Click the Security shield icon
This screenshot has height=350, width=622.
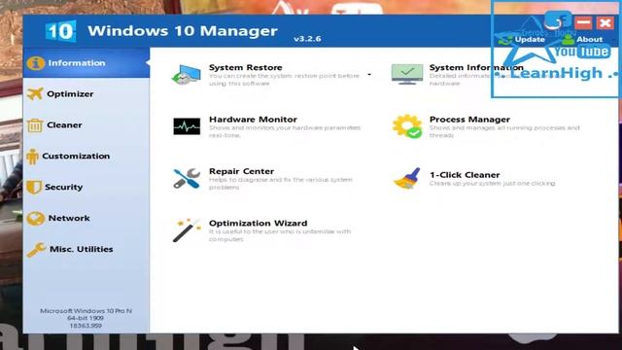(34, 187)
